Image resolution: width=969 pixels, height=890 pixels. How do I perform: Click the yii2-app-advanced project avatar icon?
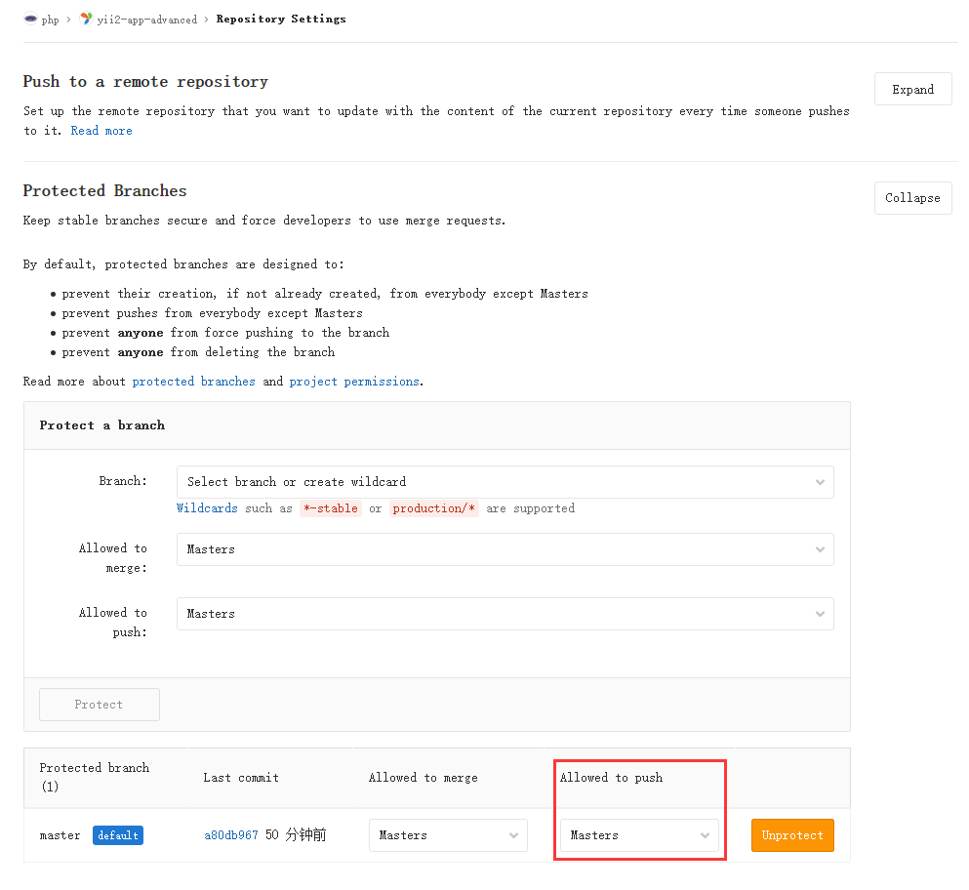pos(86,20)
